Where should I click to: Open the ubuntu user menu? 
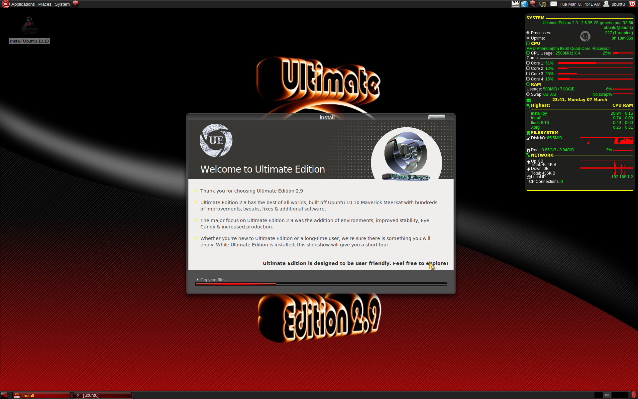pyautogui.click(x=618, y=4)
